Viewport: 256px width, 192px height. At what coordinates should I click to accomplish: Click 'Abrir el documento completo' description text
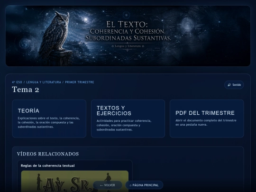[x=206, y=122]
